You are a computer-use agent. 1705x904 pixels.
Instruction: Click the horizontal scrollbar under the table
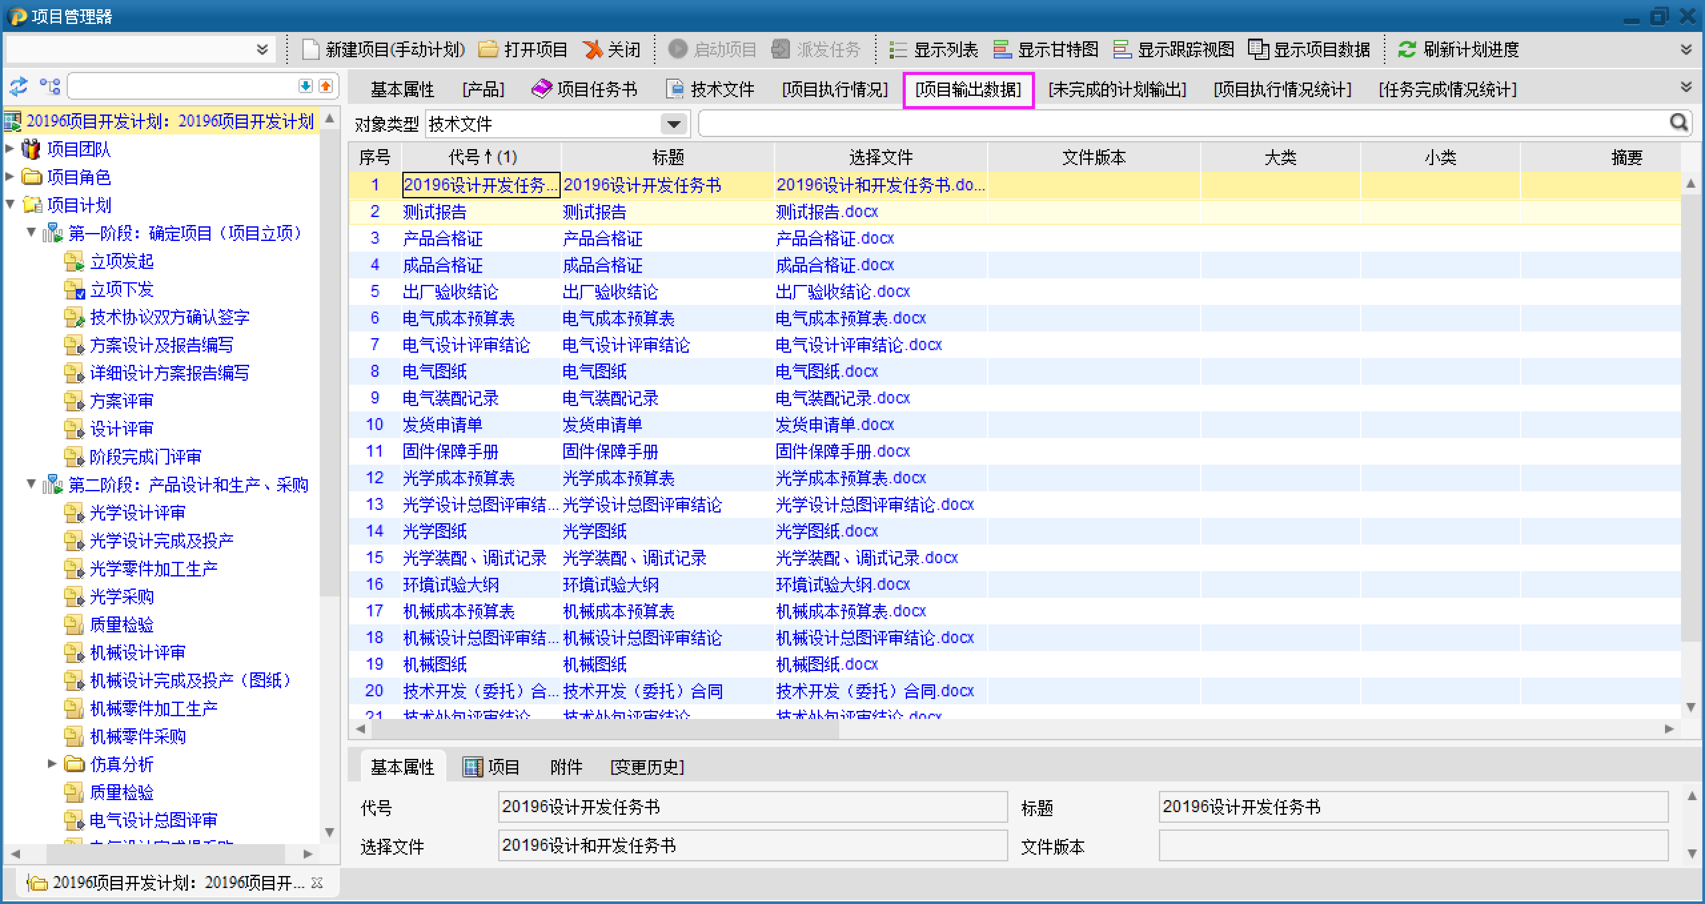tap(605, 729)
